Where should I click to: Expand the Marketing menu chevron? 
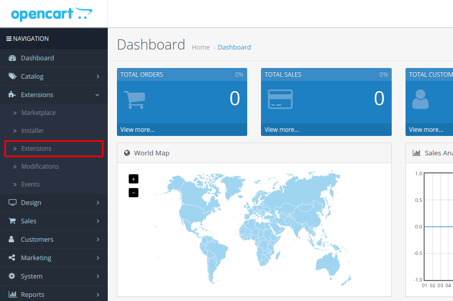click(x=98, y=258)
